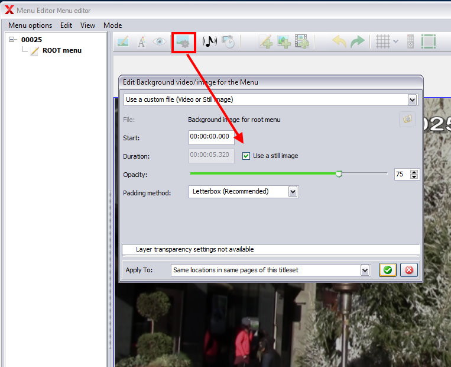Cancel with the red X button
This screenshot has width=451, height=367.
pyautogui.click(x=409, y=270)
